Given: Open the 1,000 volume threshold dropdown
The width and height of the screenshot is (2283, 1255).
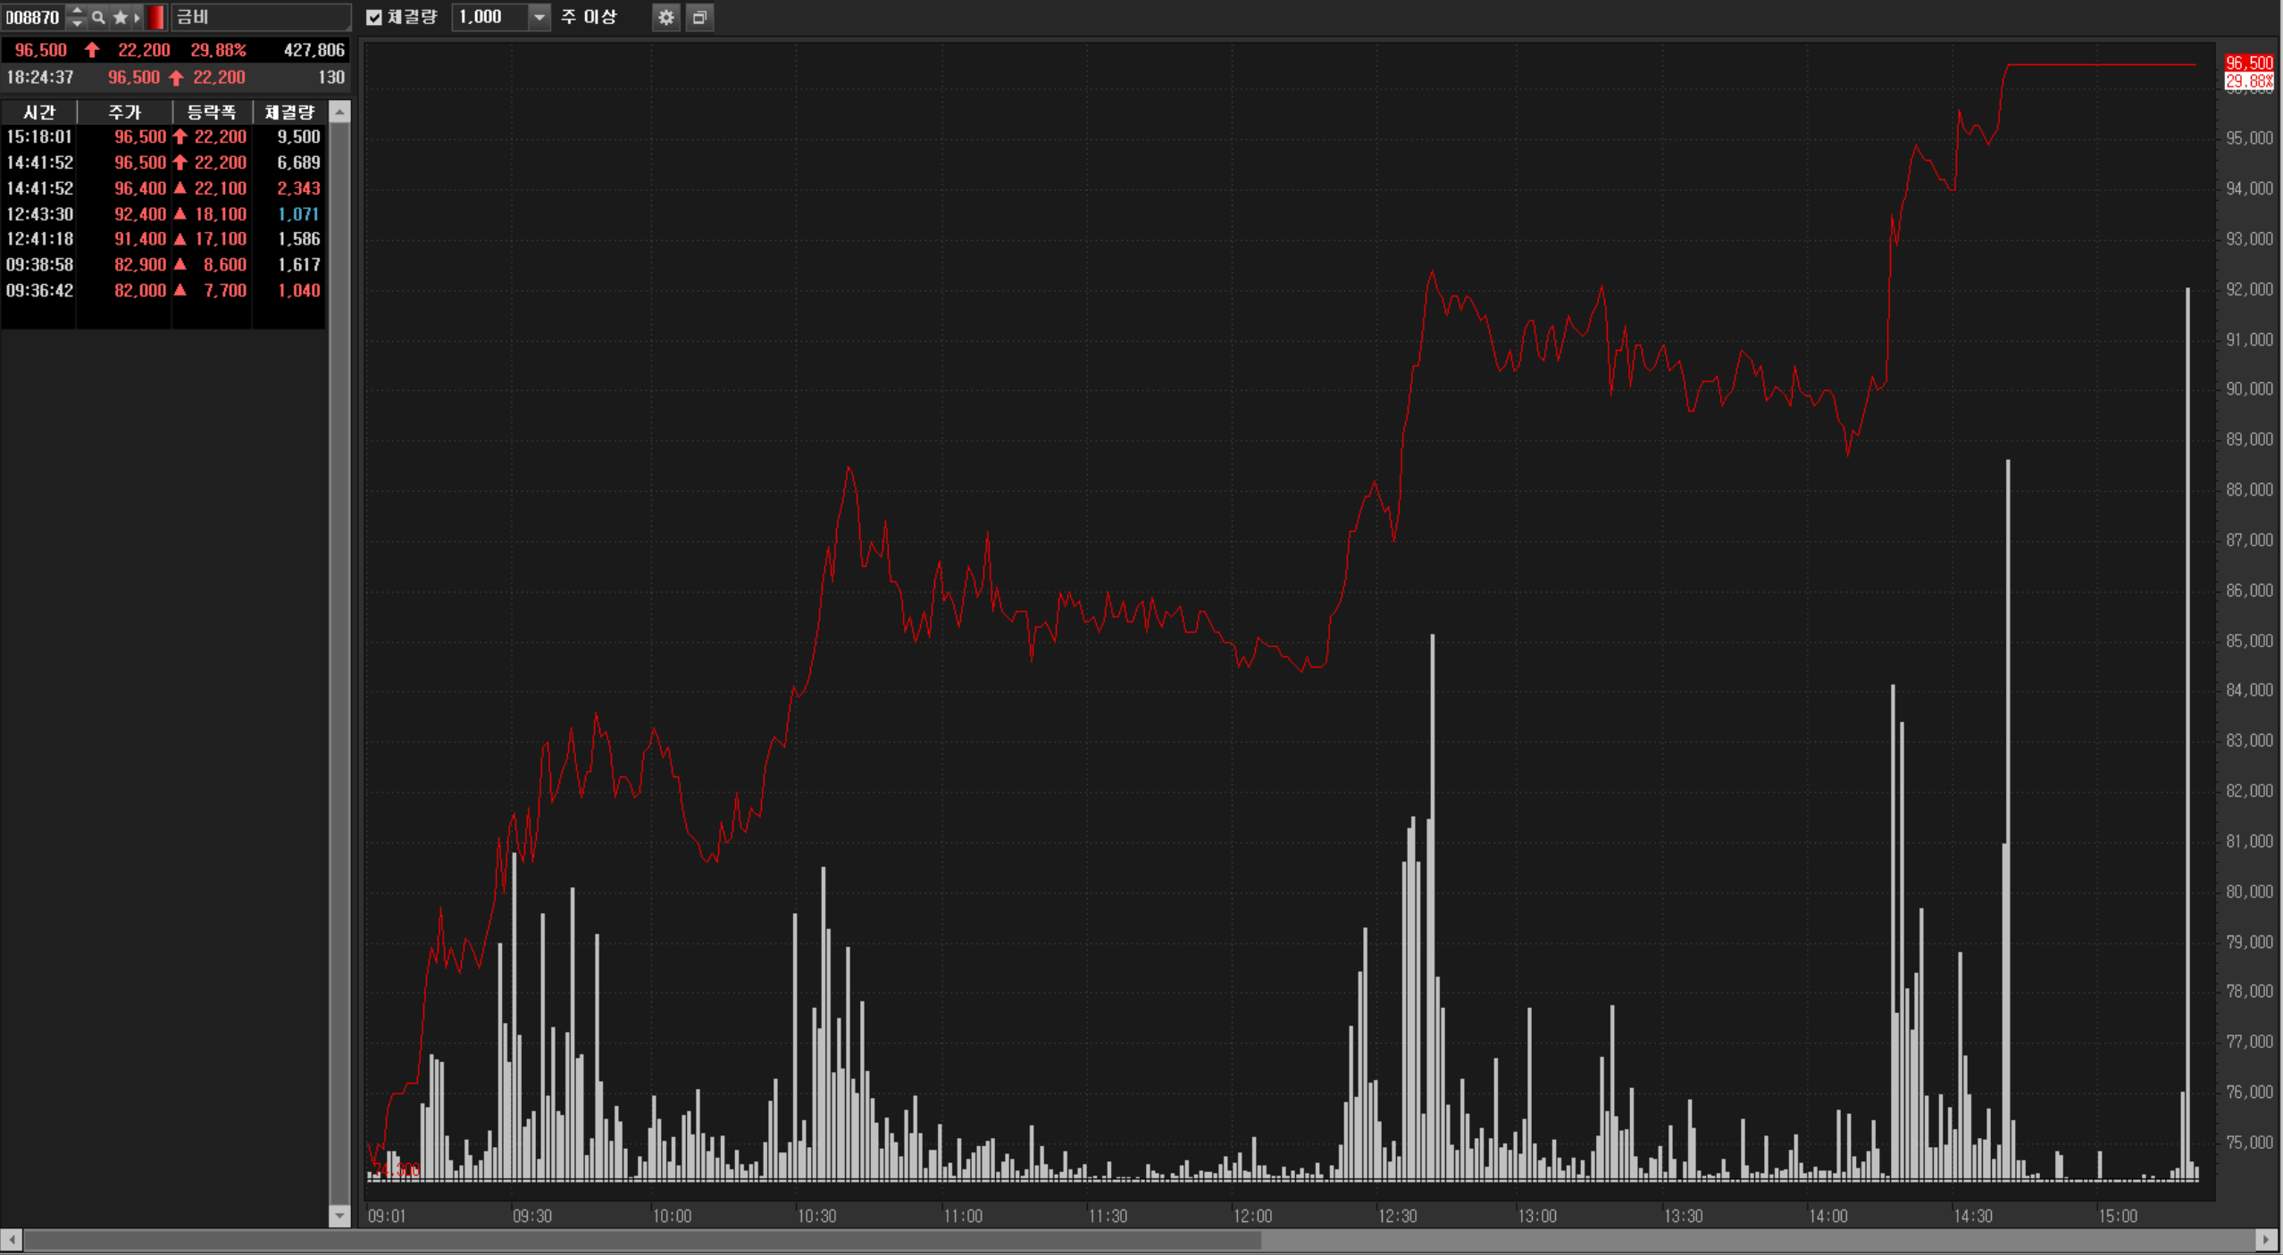Looking at the screenshot, I should 539,17.
